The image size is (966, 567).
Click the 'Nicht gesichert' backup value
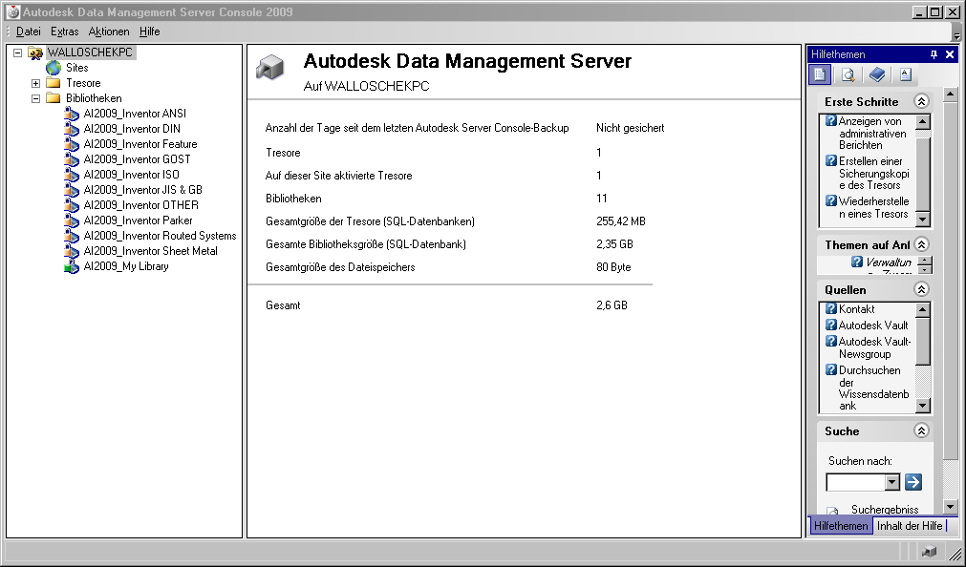pos(631,128)
